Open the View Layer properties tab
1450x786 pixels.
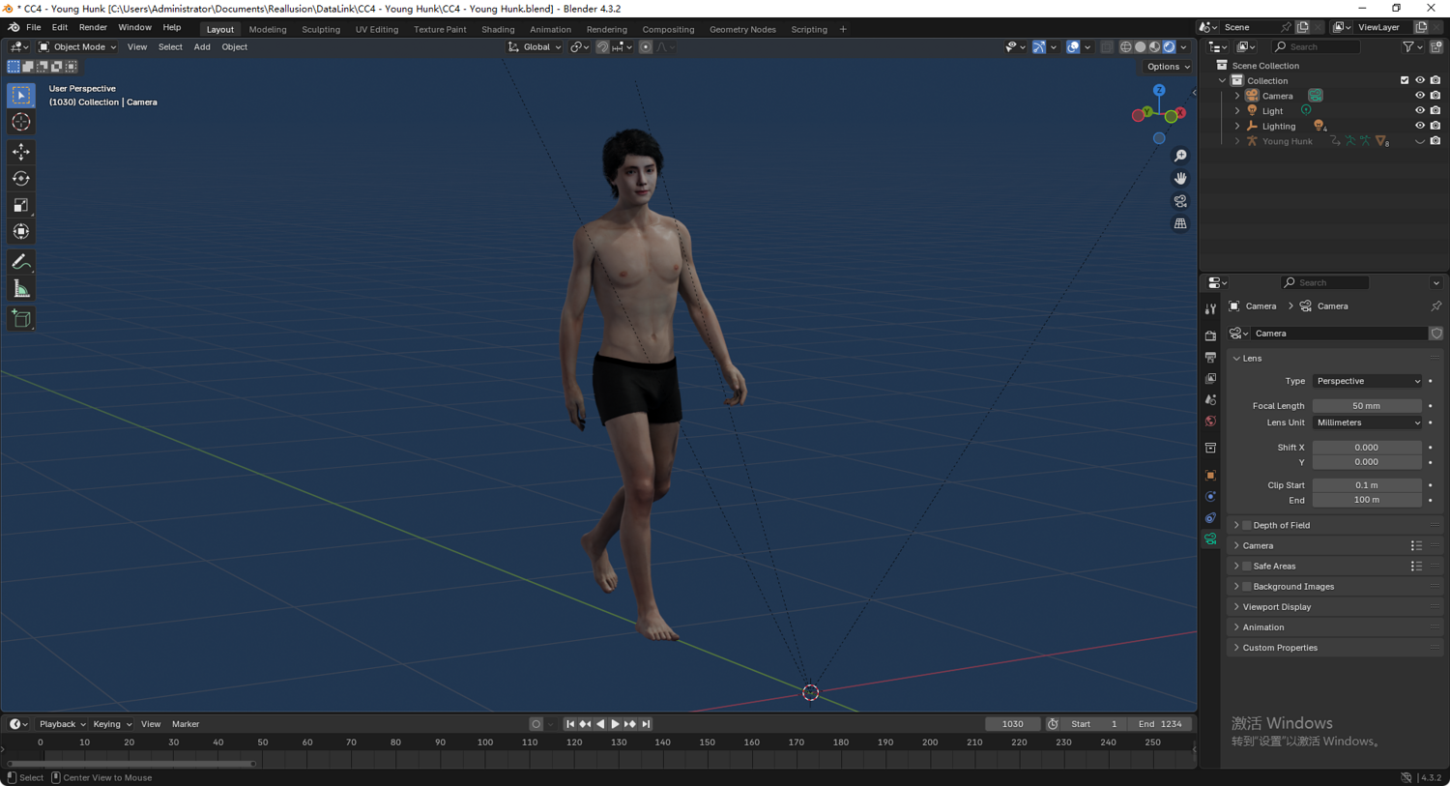pyautogui.click(x=1210, y=379)
